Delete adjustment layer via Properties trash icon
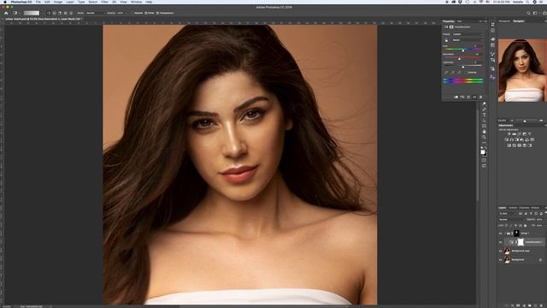Screen dimensions: 547x308 [x=480, y=97]
